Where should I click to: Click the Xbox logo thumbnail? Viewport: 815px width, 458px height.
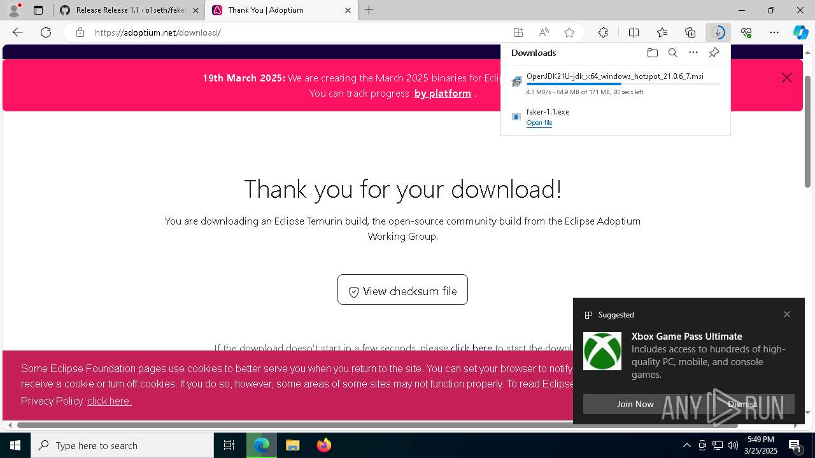coord(602,351)
